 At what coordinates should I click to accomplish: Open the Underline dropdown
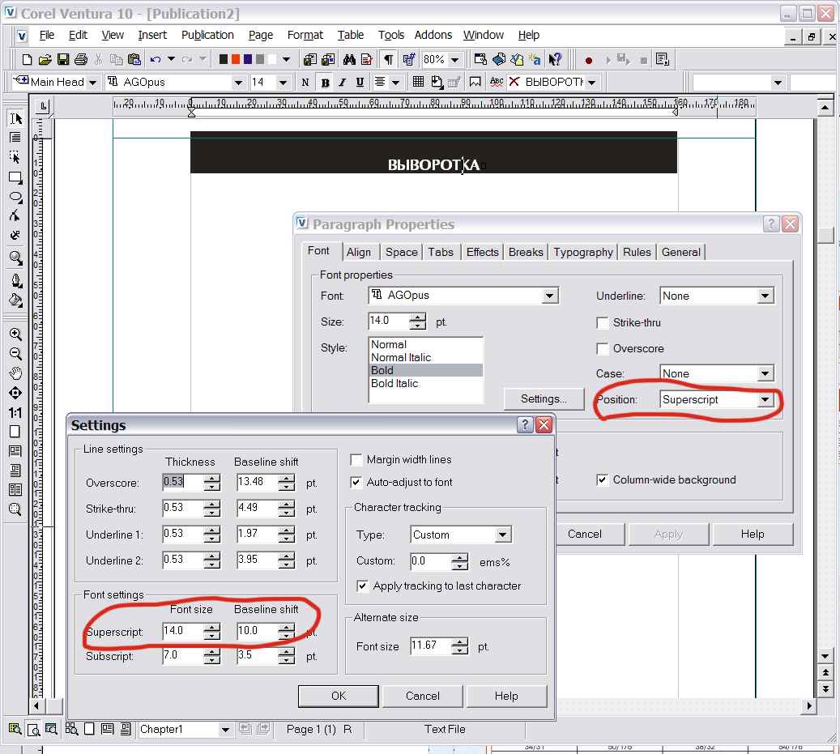(765, 296)
